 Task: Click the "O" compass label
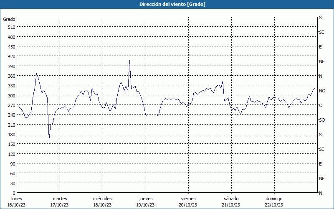point(321,105)
